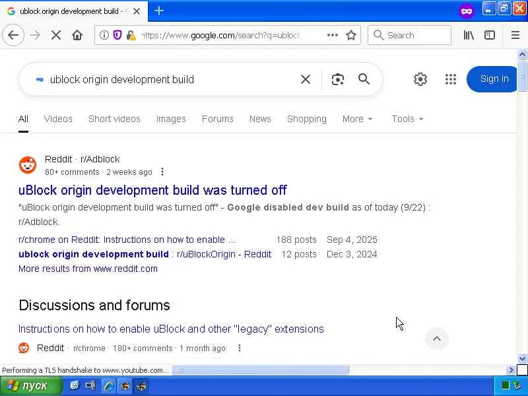This screenshot has height=396, width=528.
Task: Search by image using camera icon
Action: [337, 79]
